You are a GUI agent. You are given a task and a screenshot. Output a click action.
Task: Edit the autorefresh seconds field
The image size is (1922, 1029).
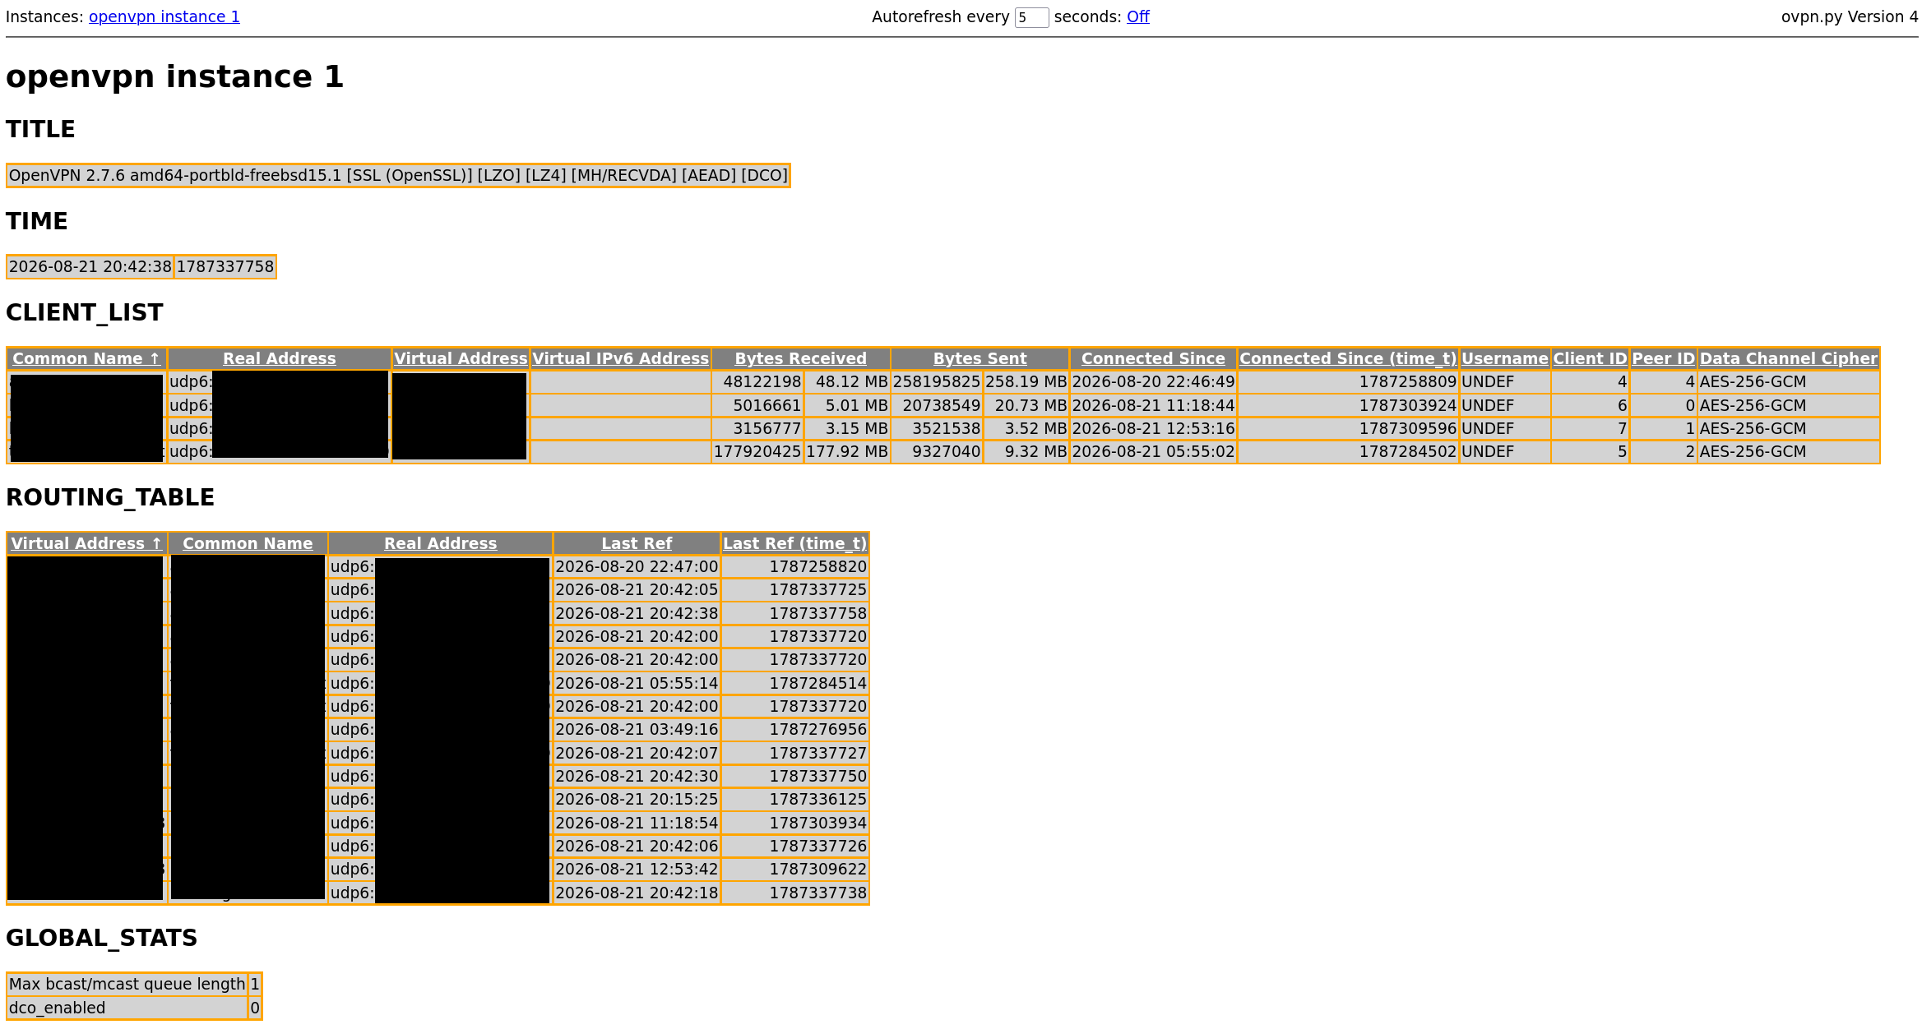(1031, 17)
